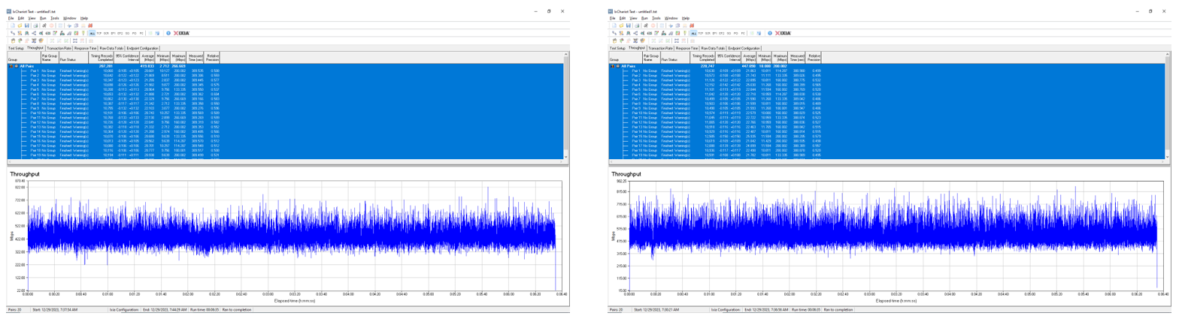1182x322 pixels.
Task: Click the Add pair plus icon, left window
Action: 69,26
